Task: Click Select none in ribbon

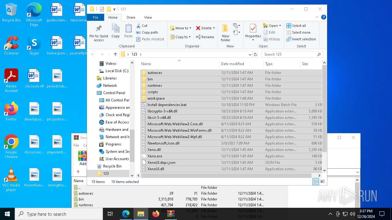Action: [x=298, y=32]
